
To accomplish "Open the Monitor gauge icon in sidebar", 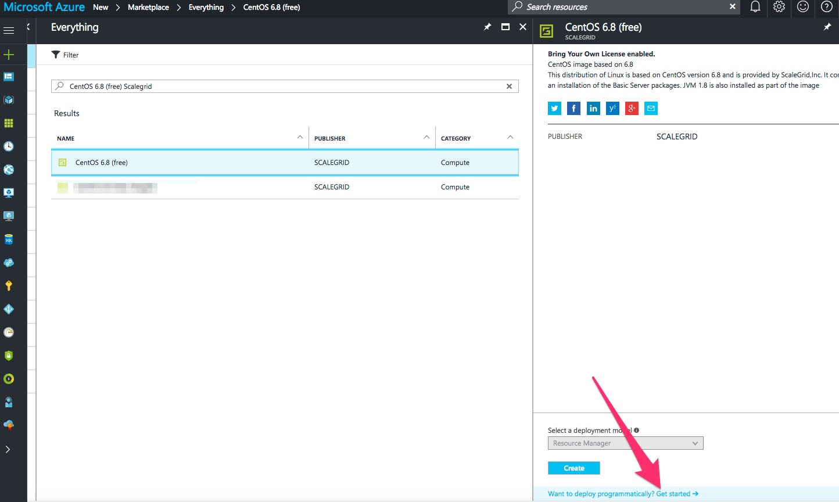I will 9,332.
